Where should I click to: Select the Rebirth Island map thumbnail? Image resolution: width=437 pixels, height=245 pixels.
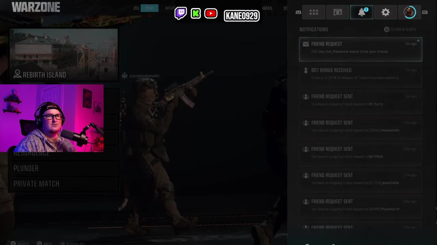[x=64, y=54]
